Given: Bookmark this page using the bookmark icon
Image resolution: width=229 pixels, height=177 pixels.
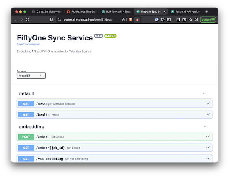Looking at the screenshot, I should pyautogui.click(x=52, y=19).
